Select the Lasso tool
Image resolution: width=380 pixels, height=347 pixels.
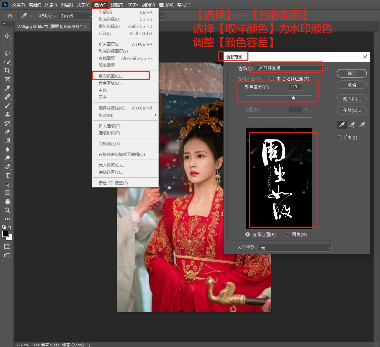pos(7,53)
